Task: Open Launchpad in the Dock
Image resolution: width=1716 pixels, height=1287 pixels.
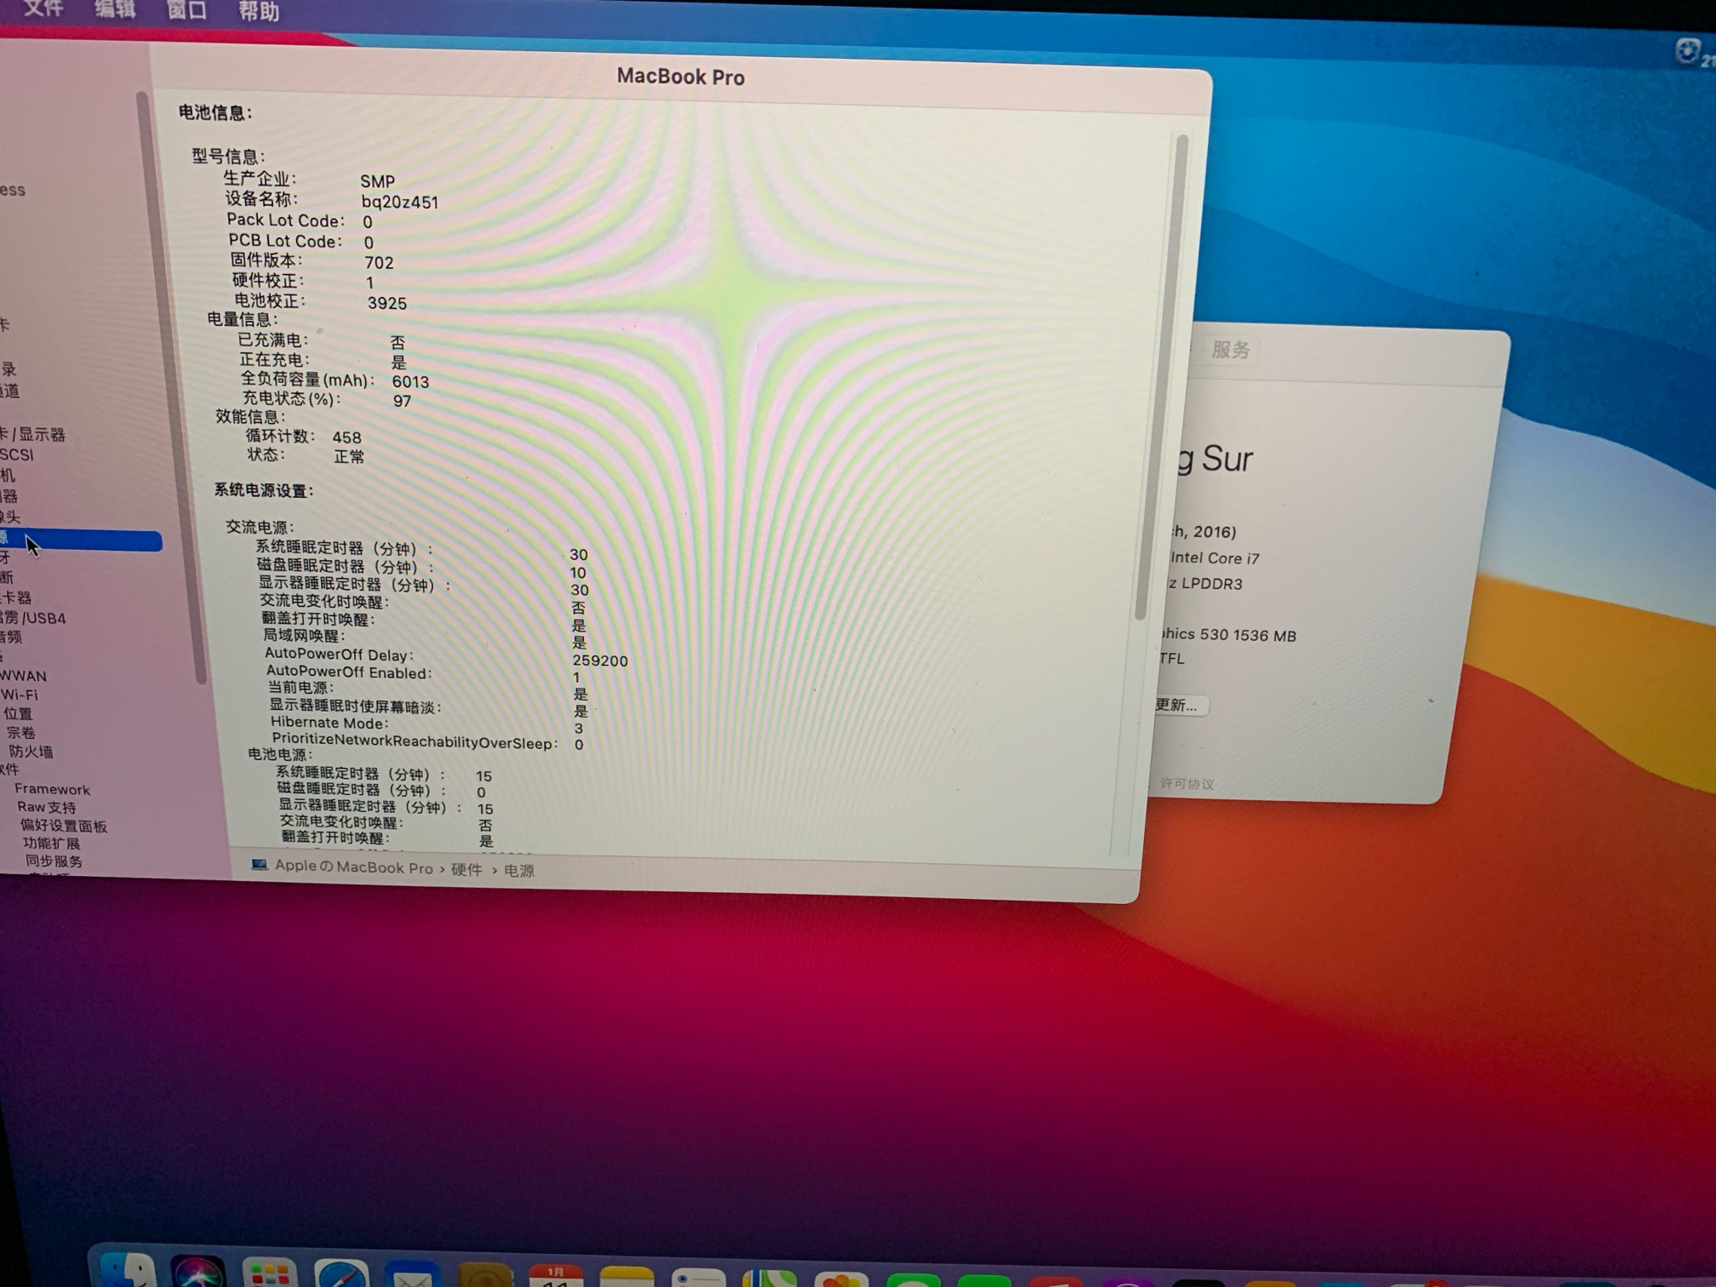Action: point(269,1273)
